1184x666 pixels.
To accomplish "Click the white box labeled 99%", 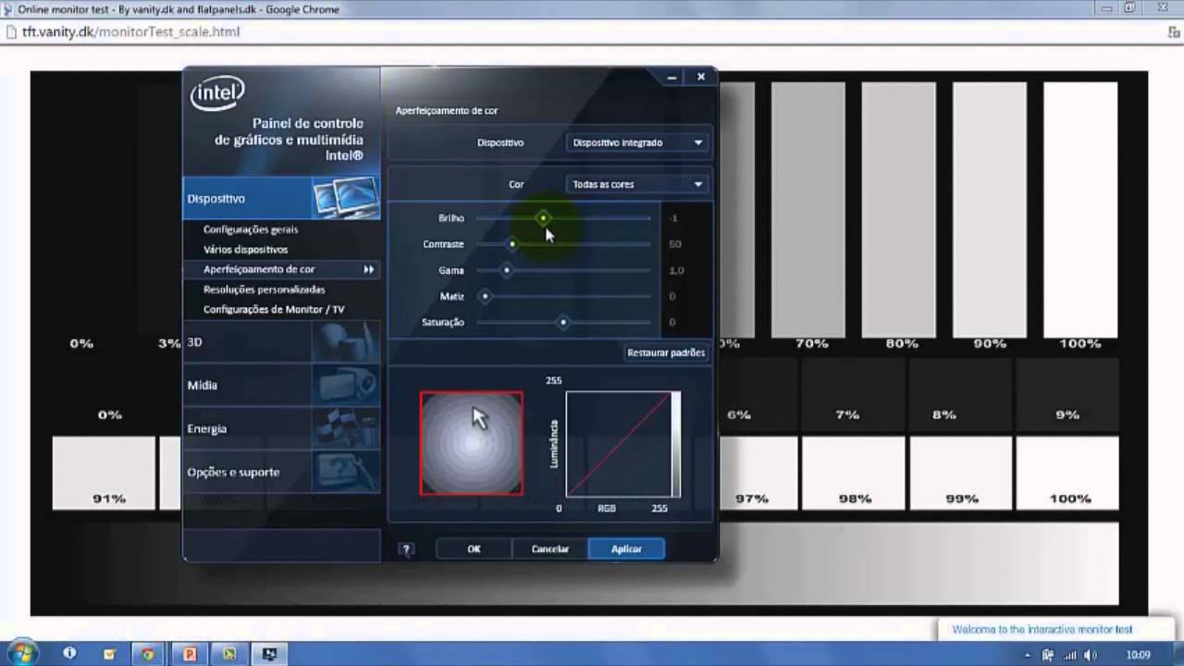I will [961, 474].
